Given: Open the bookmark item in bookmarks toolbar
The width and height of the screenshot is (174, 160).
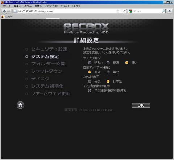Looking at the screenshot, I should (x=7, y=17).
